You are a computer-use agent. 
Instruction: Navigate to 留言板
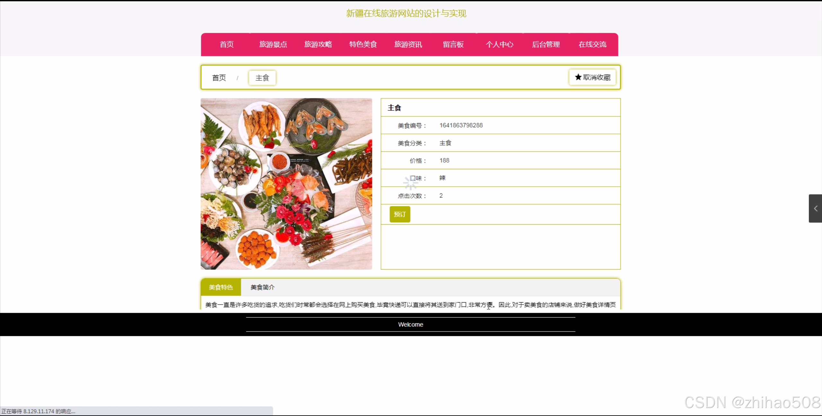pos(453,44)
